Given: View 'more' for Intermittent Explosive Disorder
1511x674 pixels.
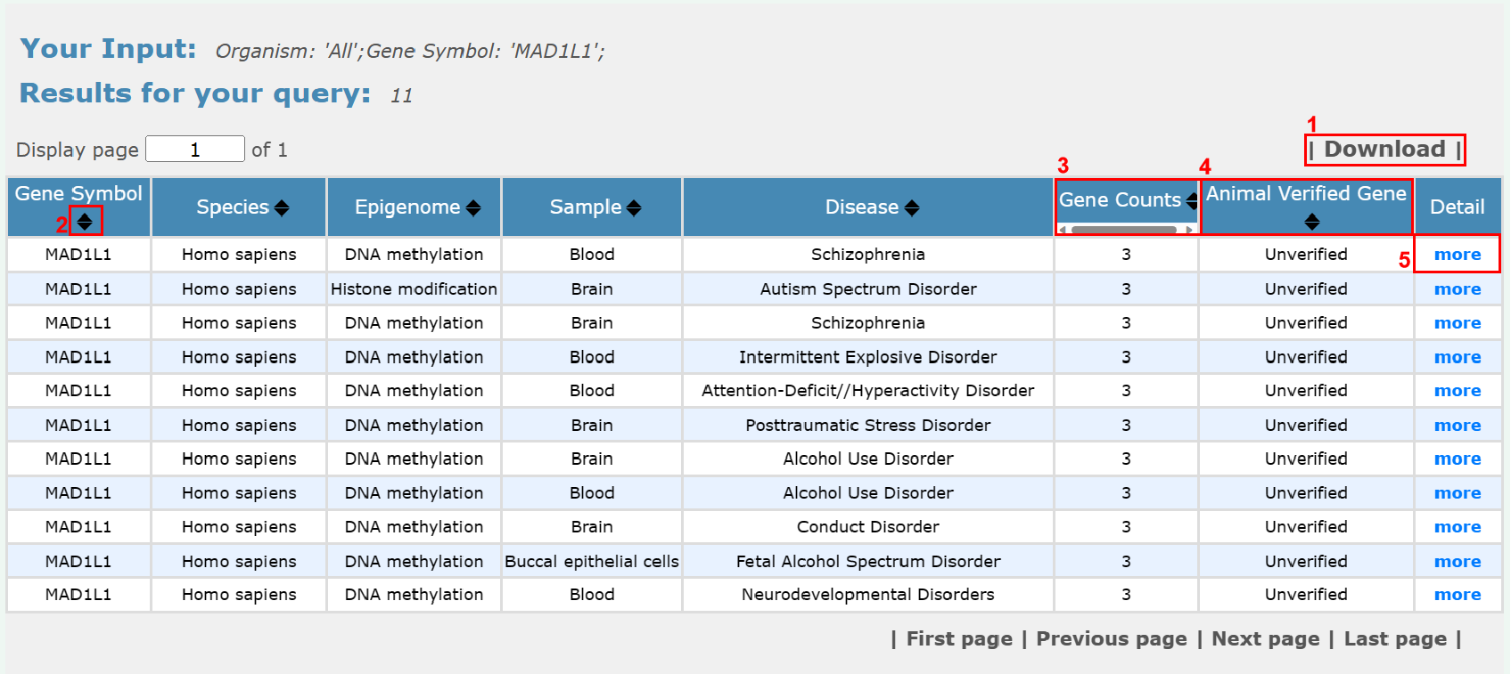Looking at the screenshot, I should 1457,357.
